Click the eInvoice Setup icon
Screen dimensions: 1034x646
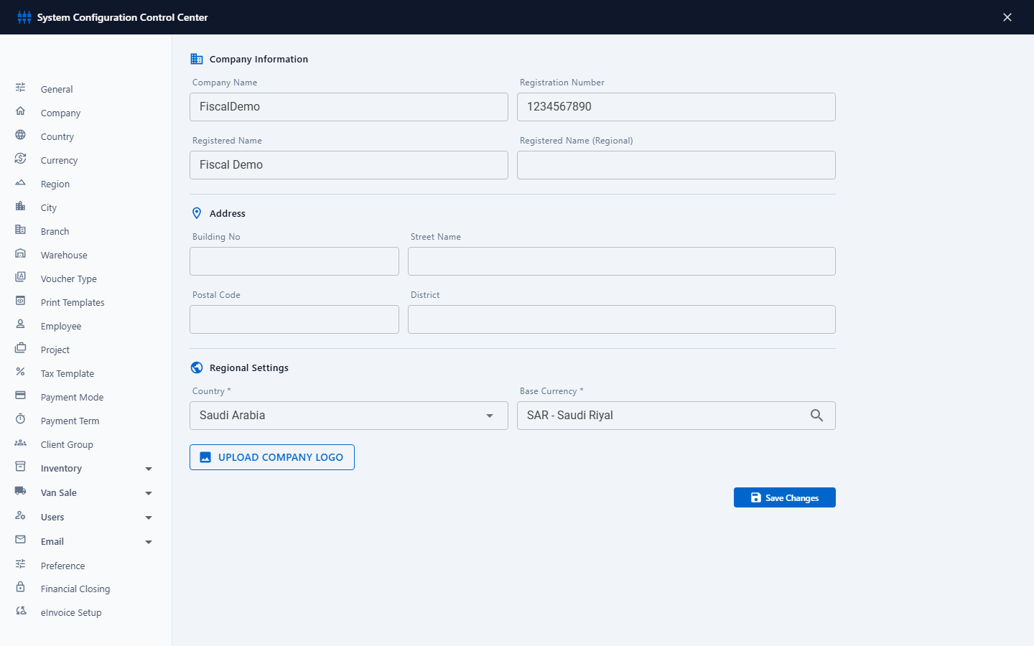tap(20, 611)
